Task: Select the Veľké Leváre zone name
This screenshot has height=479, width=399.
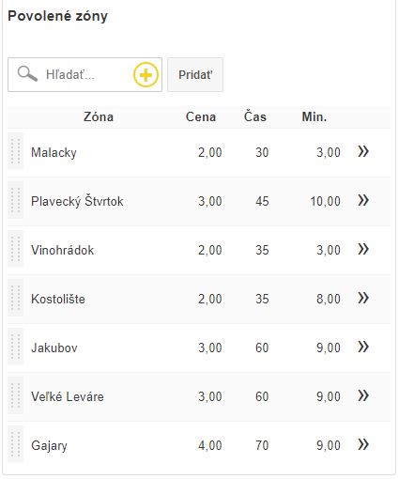Action: coord(68,396)
